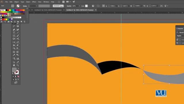This screenshot has height=104, width=184.
Task: Select the Line Segment tool
Action: (18, 33)
